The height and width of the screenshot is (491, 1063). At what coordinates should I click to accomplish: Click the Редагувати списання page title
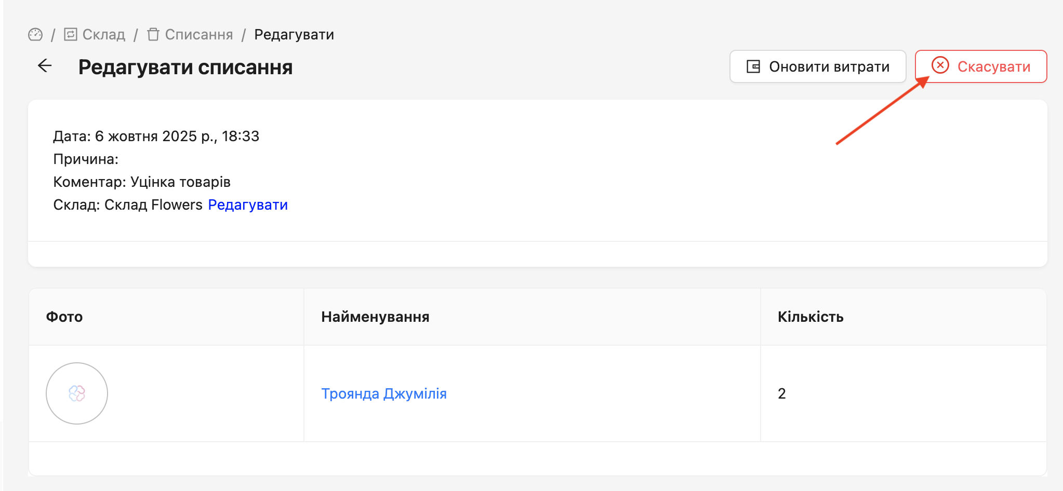185,67
